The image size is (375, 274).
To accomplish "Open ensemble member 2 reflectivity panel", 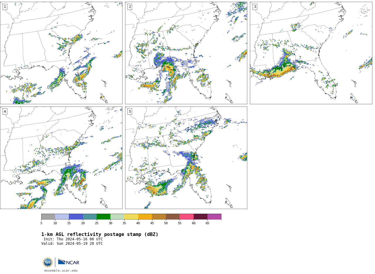I will click(x=186, y=53).
